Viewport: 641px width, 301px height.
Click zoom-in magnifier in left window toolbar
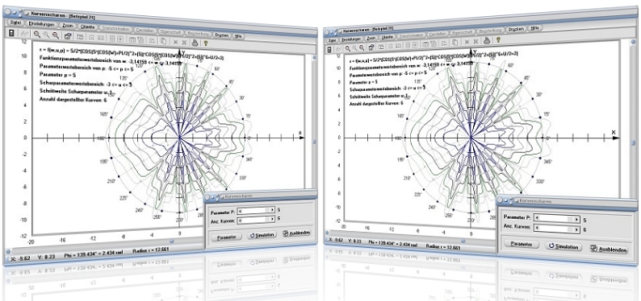point(37,35)
